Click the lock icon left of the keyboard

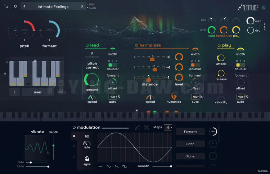point(6,73)
